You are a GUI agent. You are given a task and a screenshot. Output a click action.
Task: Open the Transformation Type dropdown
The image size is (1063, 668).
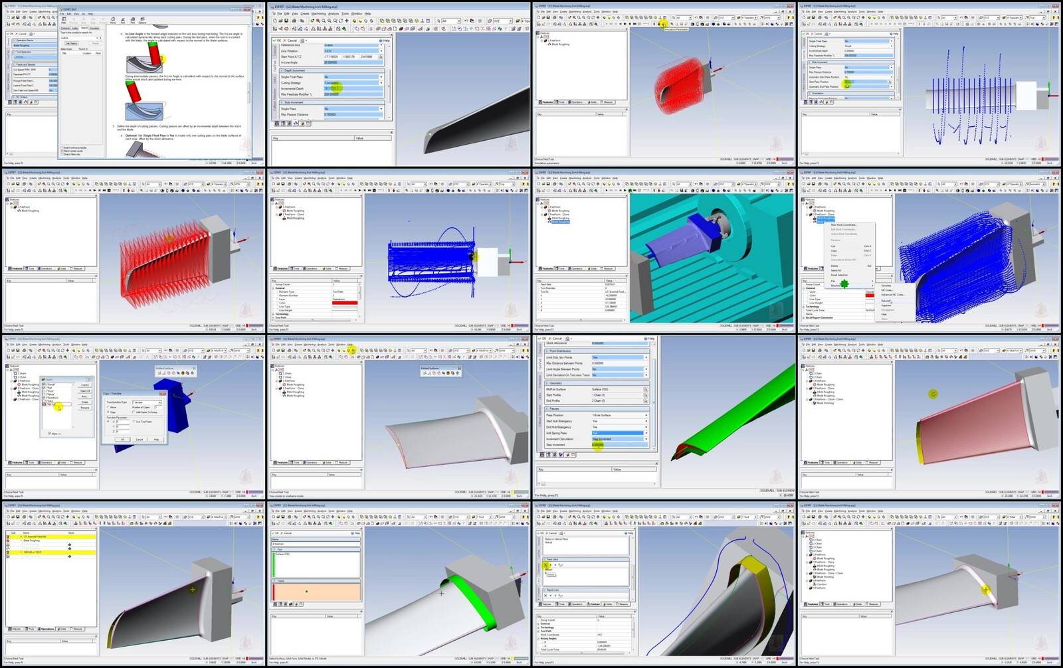[147, 402]
